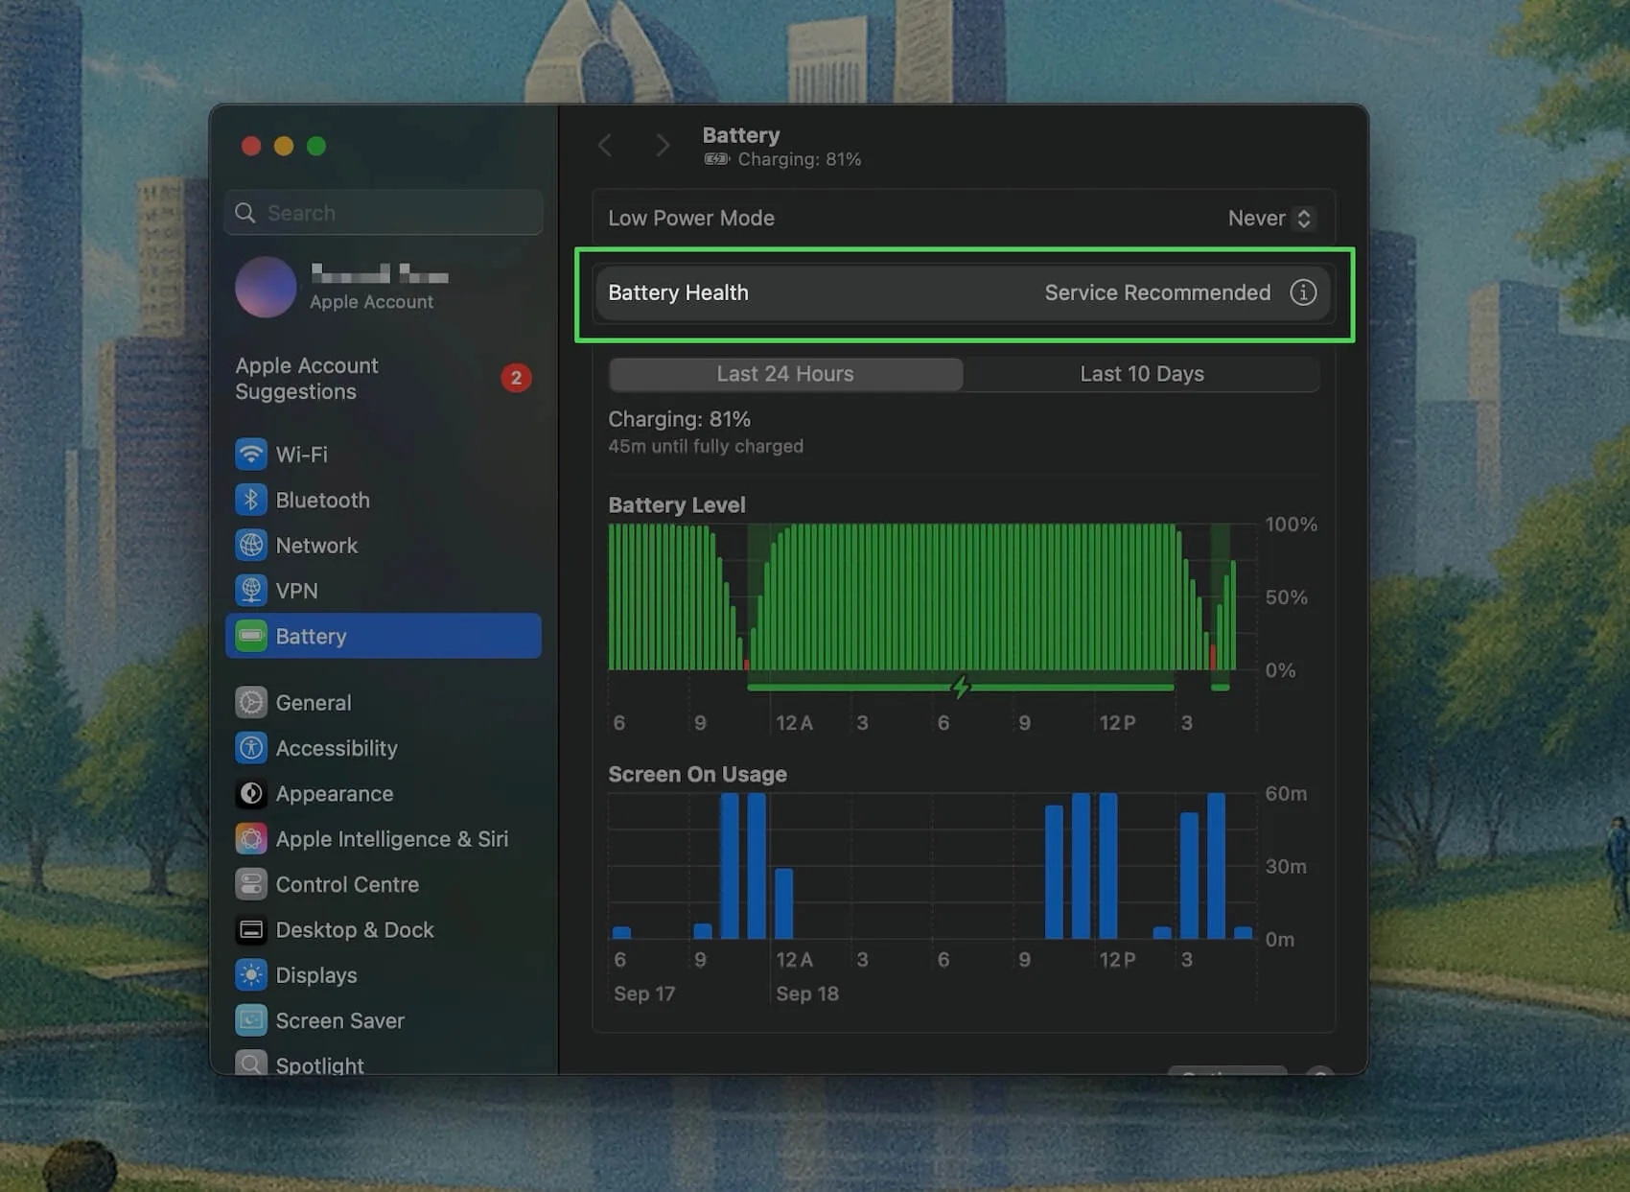Click the Apple Account avatar
1630x1192 pixels.
click(266, 287)
